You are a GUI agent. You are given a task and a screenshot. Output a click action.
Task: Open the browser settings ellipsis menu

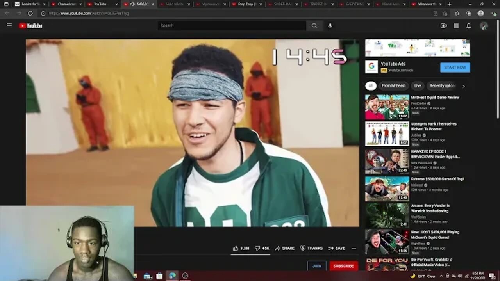click(x=493, y=13)
